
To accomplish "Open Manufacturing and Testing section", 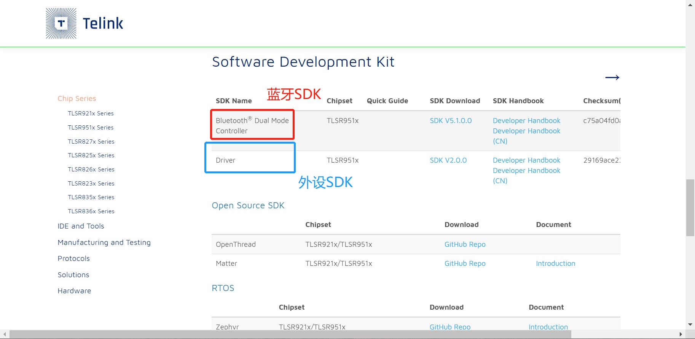I will click(104, 243).
